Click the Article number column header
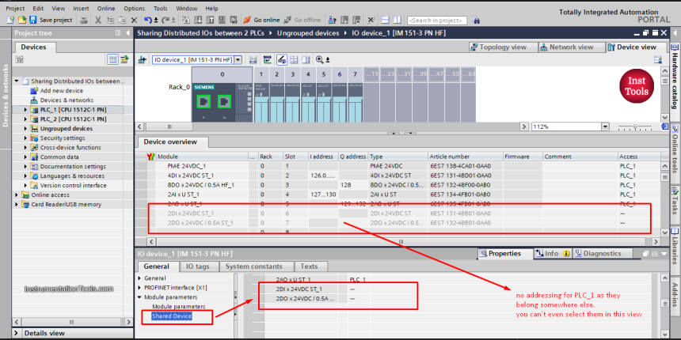Viewport: 681px width, 340px height. (465, 157)
